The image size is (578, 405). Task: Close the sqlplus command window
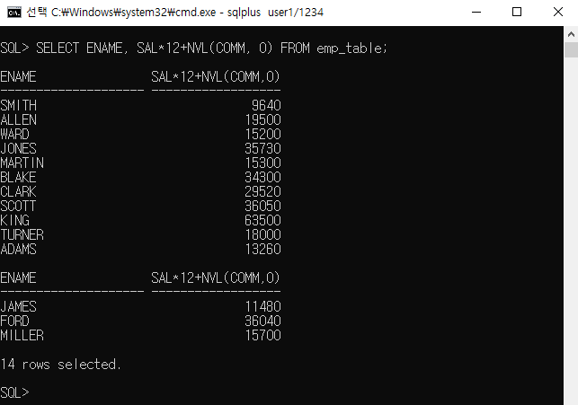tap(557, 13)
